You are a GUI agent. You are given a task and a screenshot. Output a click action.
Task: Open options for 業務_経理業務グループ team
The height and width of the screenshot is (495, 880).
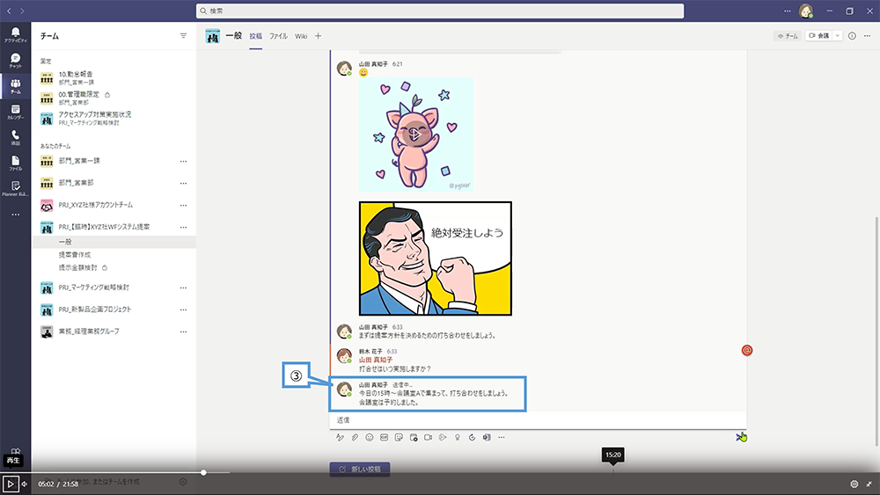[x=183, y=331]
